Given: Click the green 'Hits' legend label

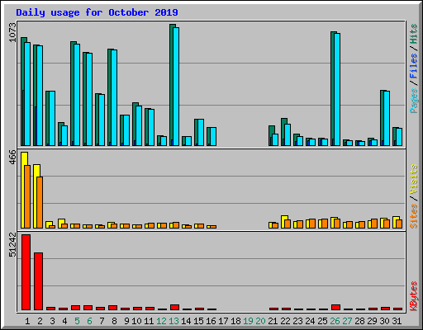Looking at the screenshot, I should (413, 34).
